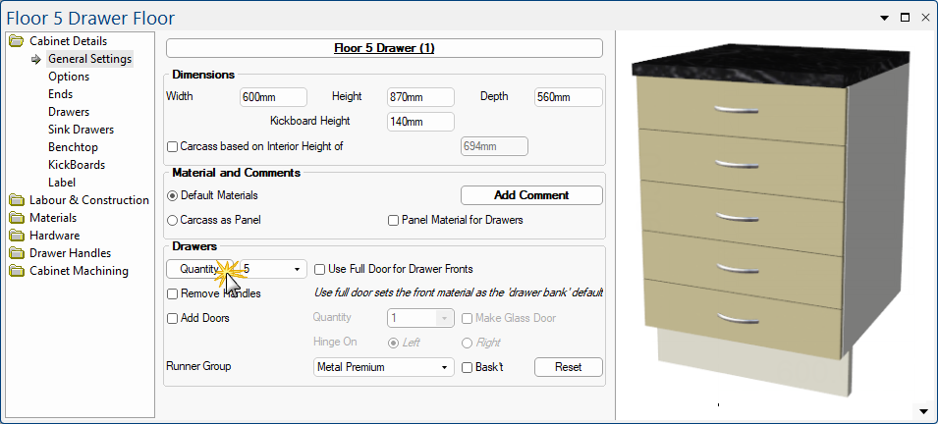Select the Carcass as Panel radio button
The height and width of the screenshot is (424, 938).
[172, 220]
